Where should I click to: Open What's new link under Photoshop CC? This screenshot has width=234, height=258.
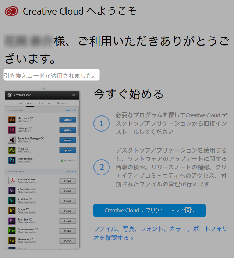(24, 162)
